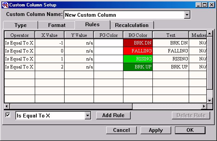Click the Marker column header

pos(198,35)
